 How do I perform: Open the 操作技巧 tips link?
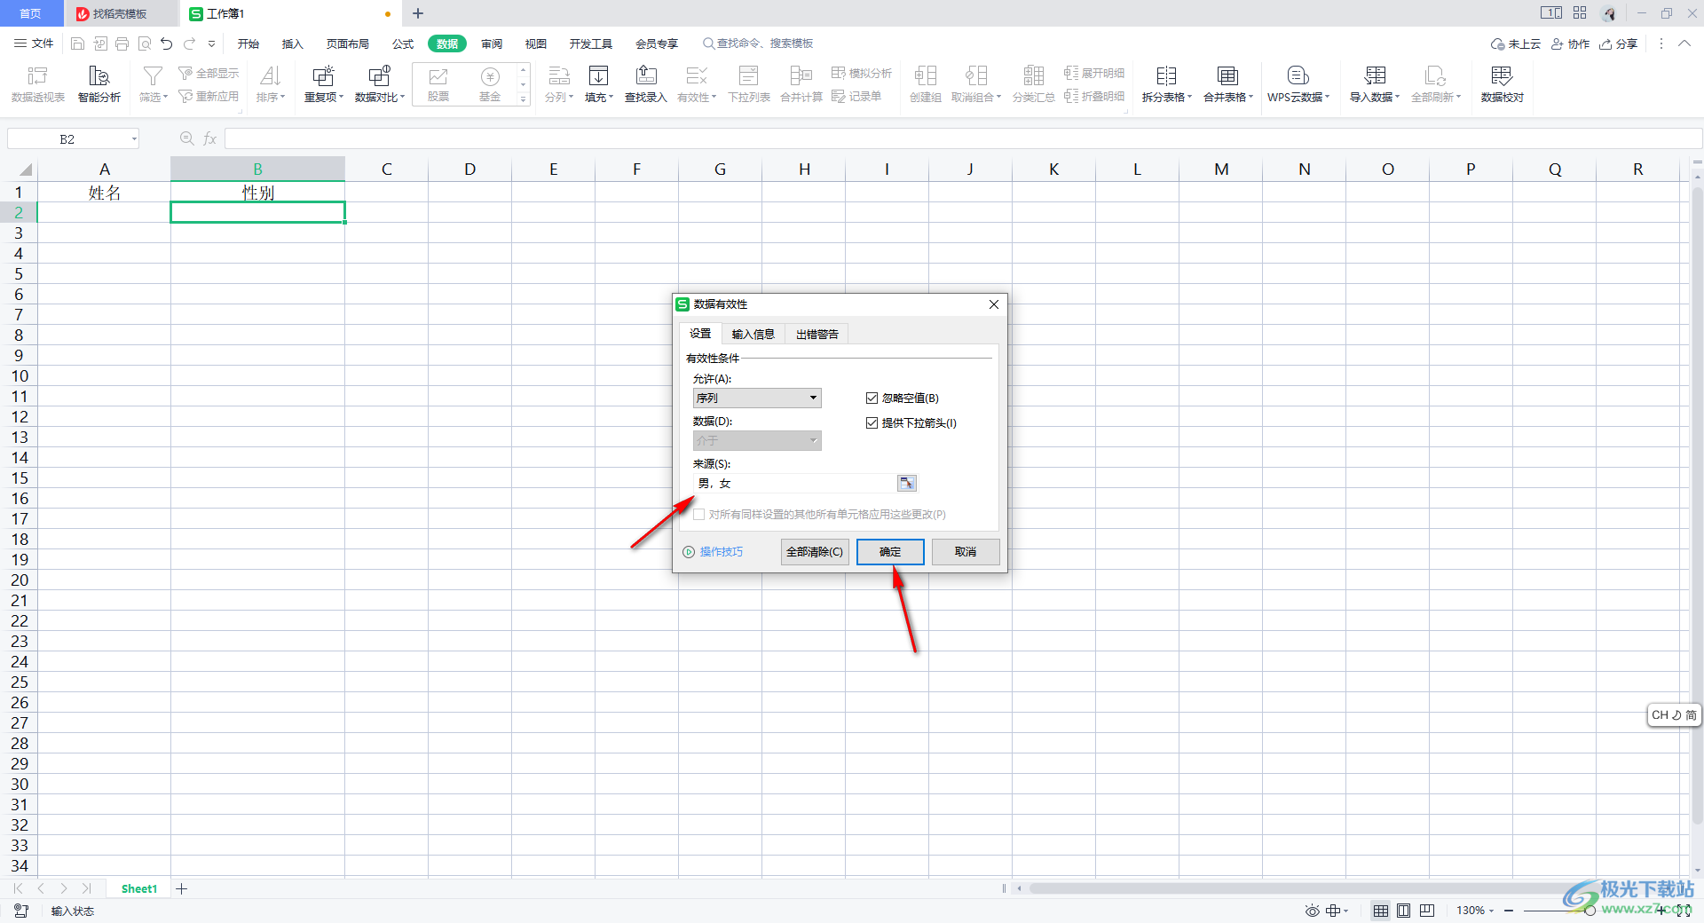coord(714,552)
